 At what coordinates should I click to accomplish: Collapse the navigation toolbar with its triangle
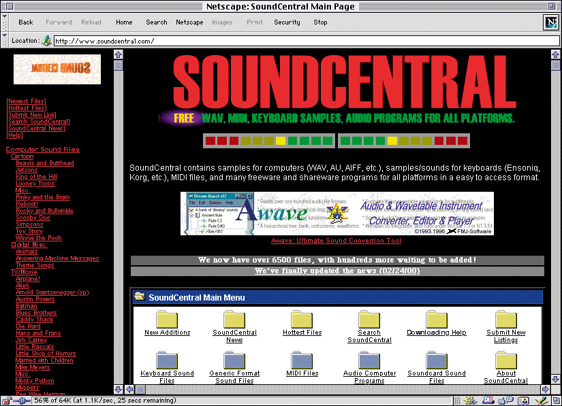pos(4,16)
